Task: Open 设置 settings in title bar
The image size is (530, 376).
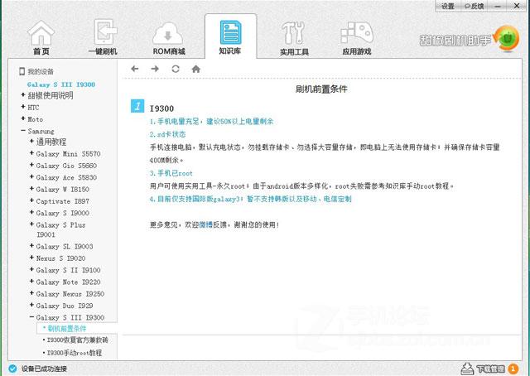Action: click(448, 6)
